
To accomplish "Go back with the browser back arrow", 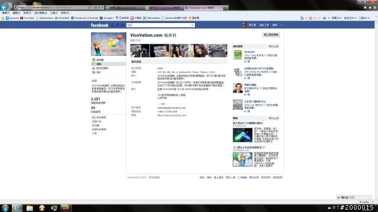I will tap(4, 7).
